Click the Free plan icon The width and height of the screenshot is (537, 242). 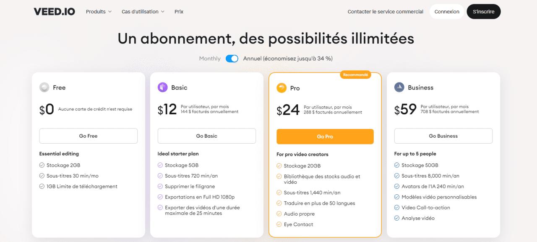point(44,88)
